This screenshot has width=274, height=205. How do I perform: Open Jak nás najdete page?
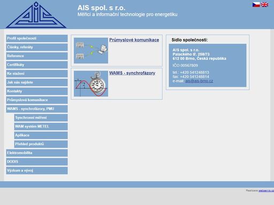click(37, 82)
